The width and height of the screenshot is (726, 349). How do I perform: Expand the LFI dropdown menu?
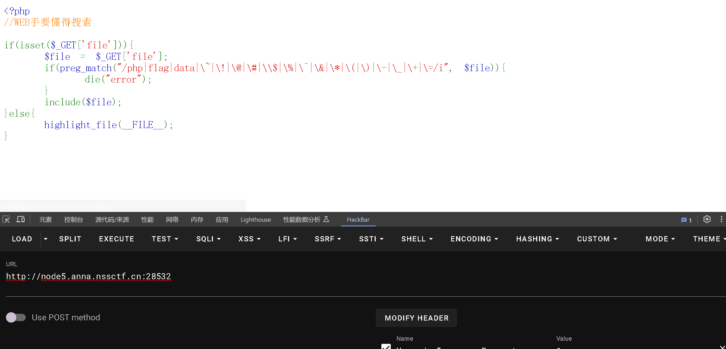288,239
